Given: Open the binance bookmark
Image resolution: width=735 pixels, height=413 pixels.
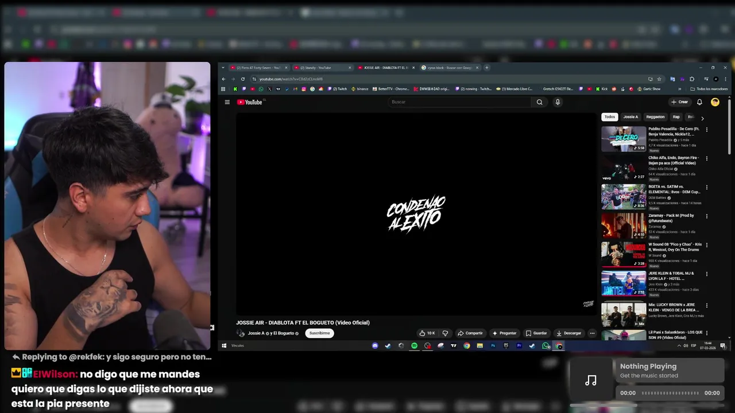Looking at the screenshot, I should [359, 89].
